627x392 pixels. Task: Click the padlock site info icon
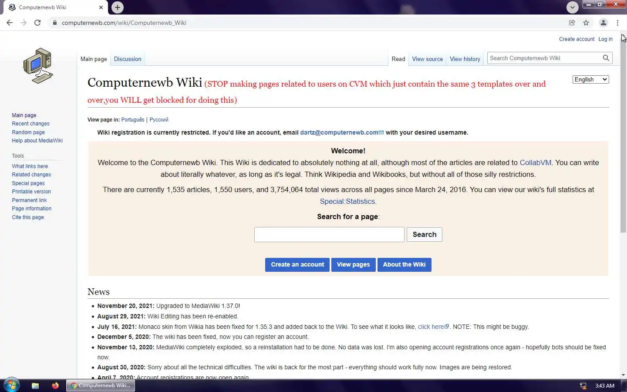[x=54, y=23]
